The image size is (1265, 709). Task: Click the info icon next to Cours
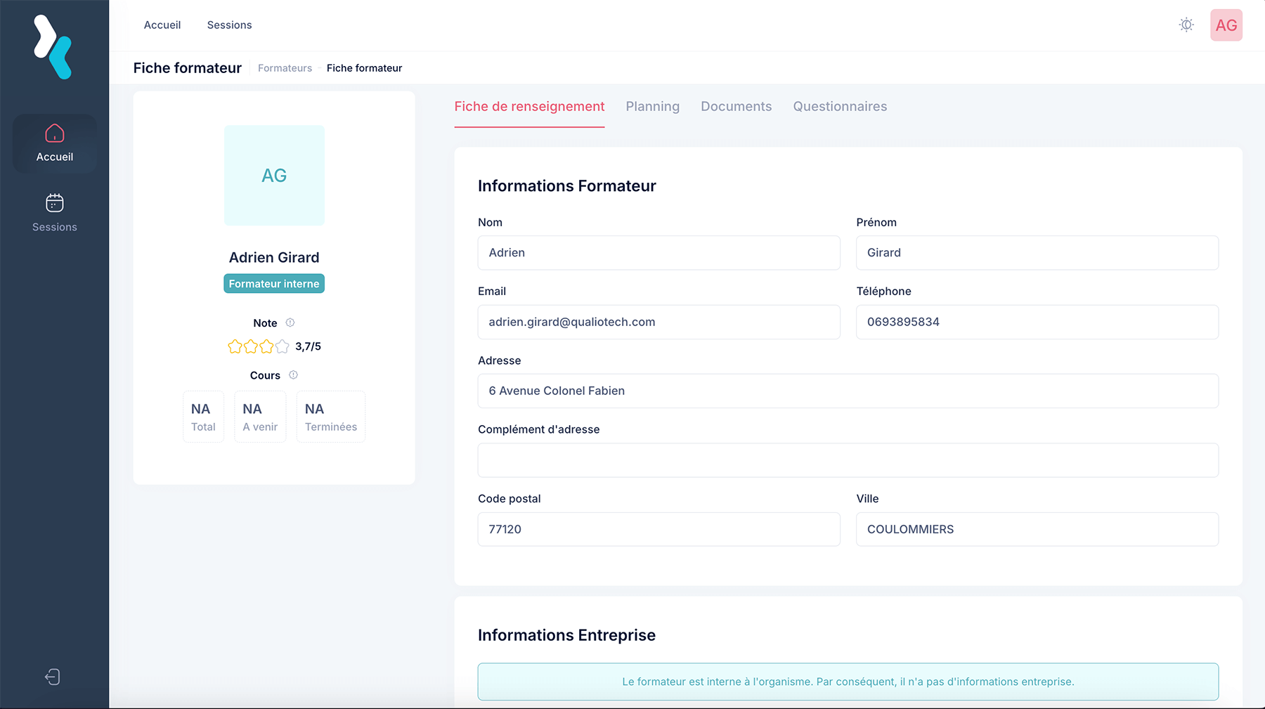tap(294, 375)
